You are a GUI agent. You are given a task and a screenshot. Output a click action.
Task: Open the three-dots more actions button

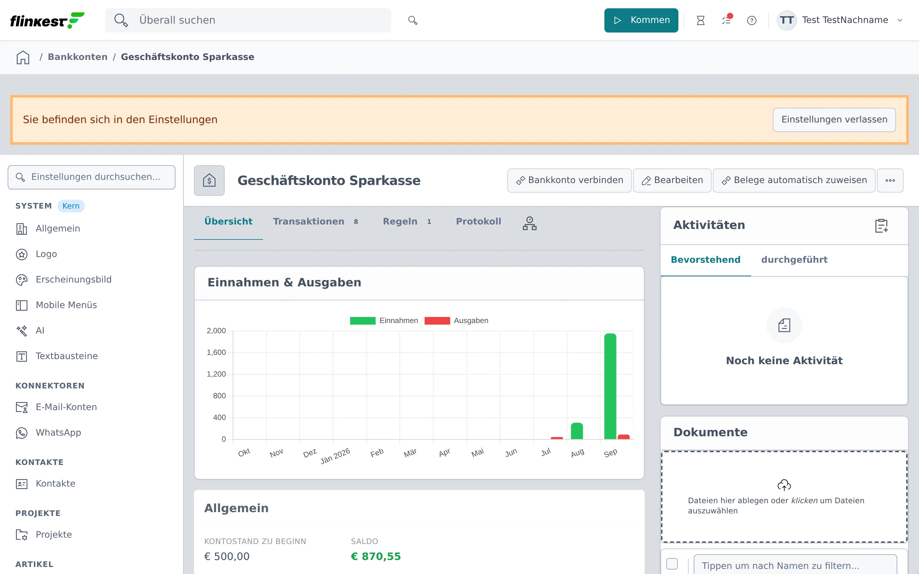890,180
